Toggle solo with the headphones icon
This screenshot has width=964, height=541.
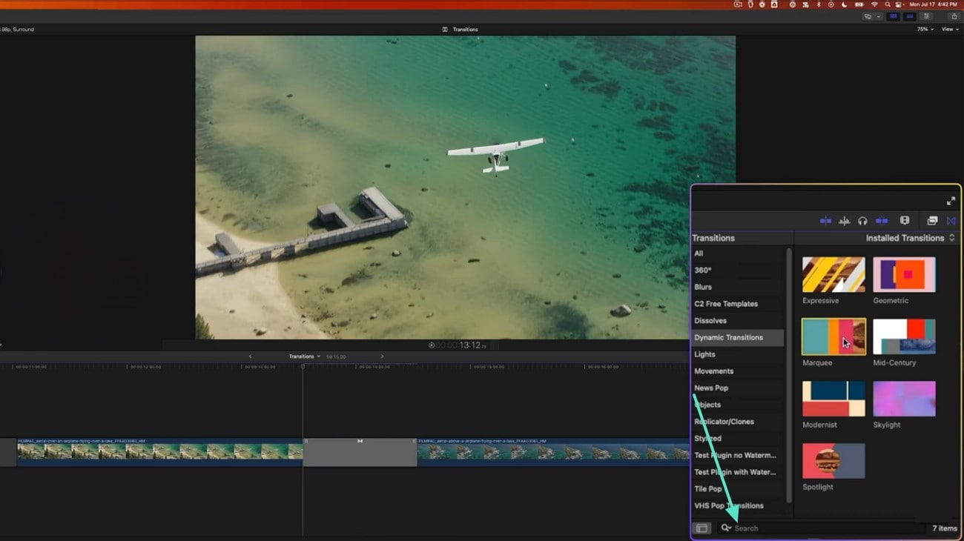[x=862, y=221]
